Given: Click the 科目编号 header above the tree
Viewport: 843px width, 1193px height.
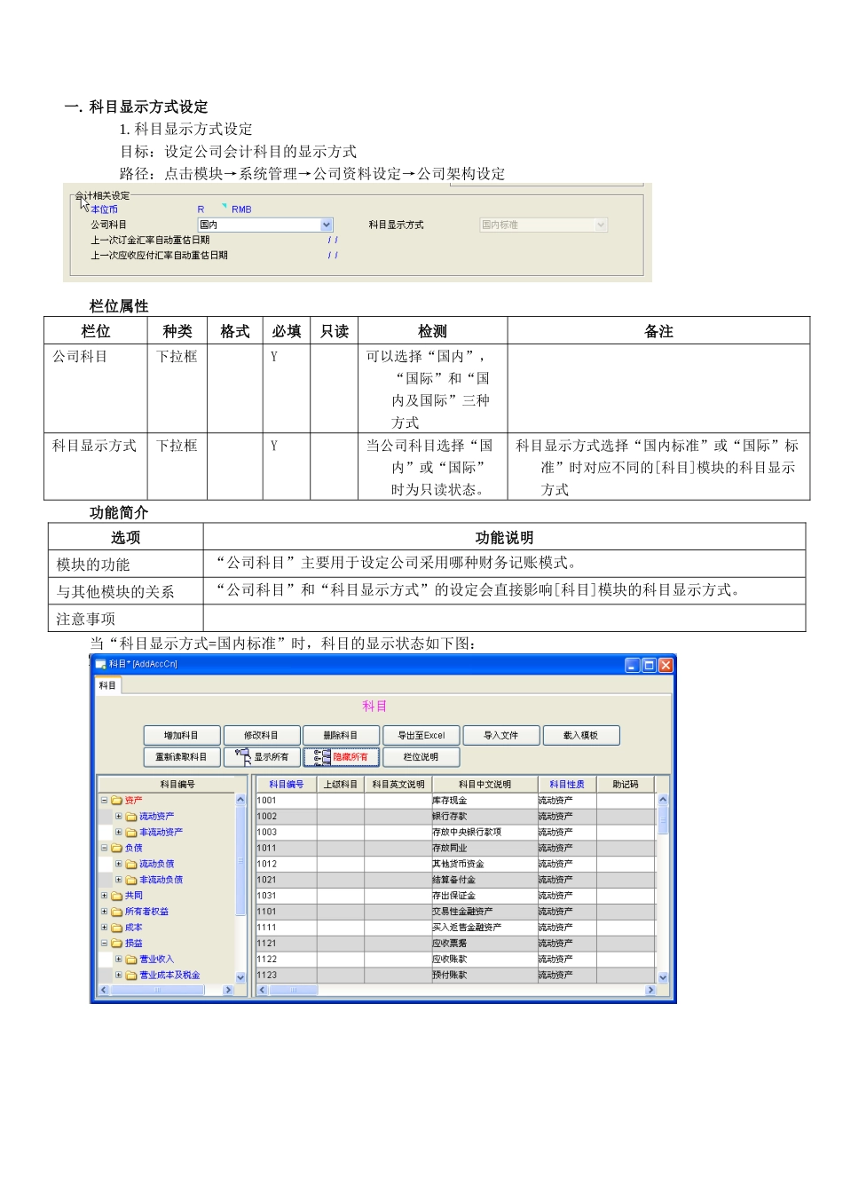Looking at the screenshot, I should tap(177, 785).
